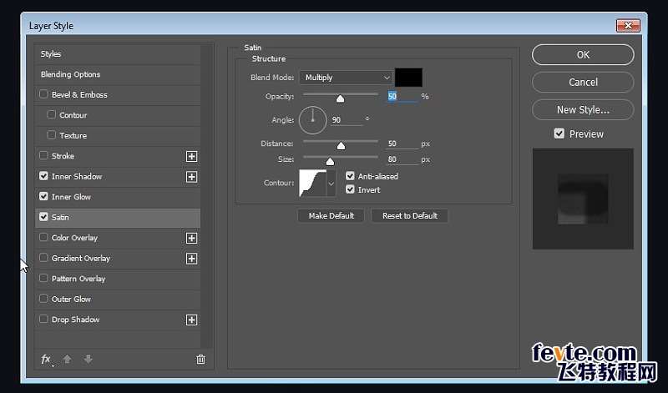Enable the Color Overlay checkbox
This screenshot has height=393, width=668.
point(43,237)
